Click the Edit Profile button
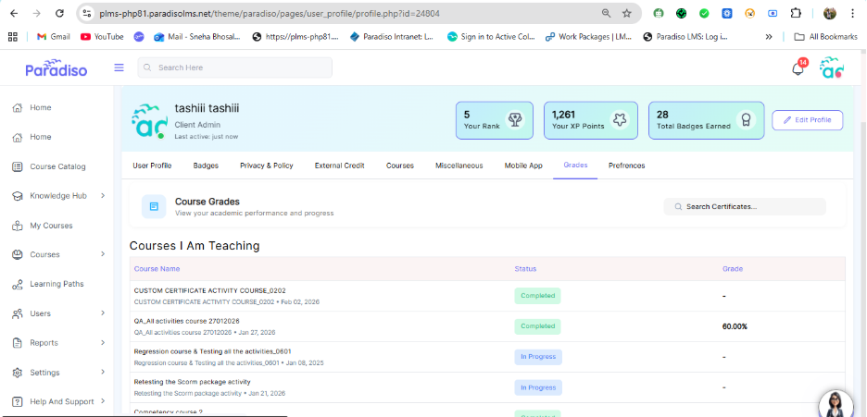This screenshot has width=867, height=417. point(807,120)
